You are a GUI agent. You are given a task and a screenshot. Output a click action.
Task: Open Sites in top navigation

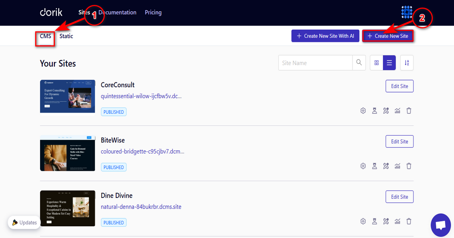pos(84,12)
